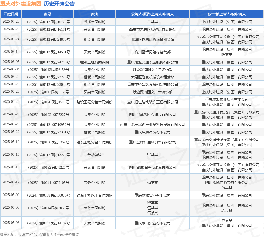Select case number (2024)渝0192民初14187号
The image size is (264, 237).
[48, 223]
